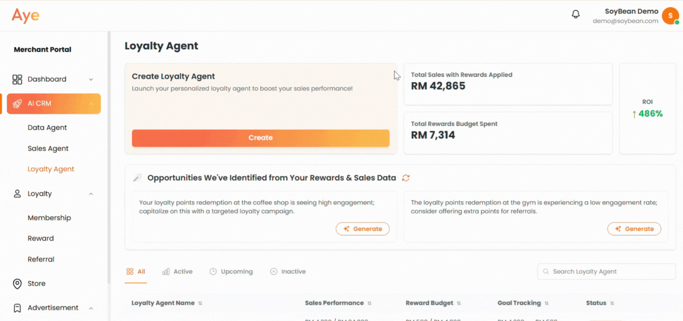
Task: Click the magnifier icon in Search Loyalty Agent
Action: [545, 271]
